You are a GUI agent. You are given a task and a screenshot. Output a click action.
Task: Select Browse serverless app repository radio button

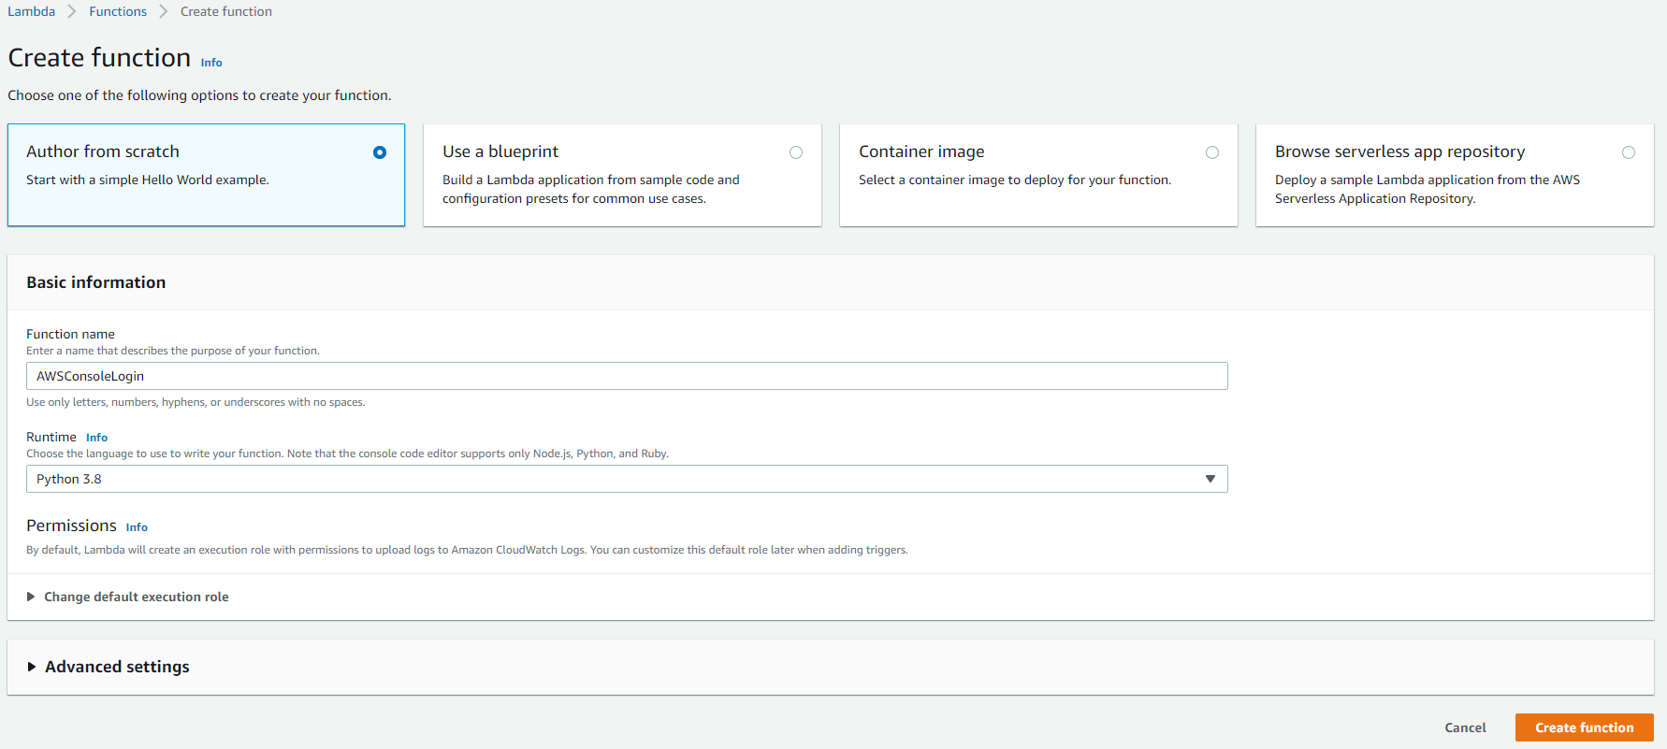click(1629, 152)
